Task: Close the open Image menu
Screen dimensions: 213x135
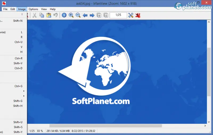Action: pyautogui.click(x=22, y=9)
